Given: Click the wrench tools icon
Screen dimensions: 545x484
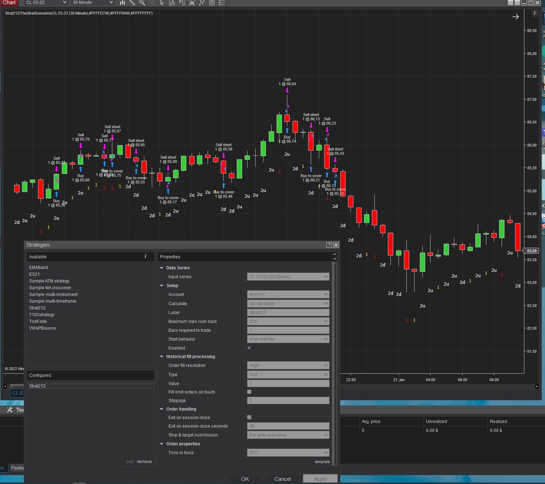Looking at the screenshot, I should click(10, 410).
